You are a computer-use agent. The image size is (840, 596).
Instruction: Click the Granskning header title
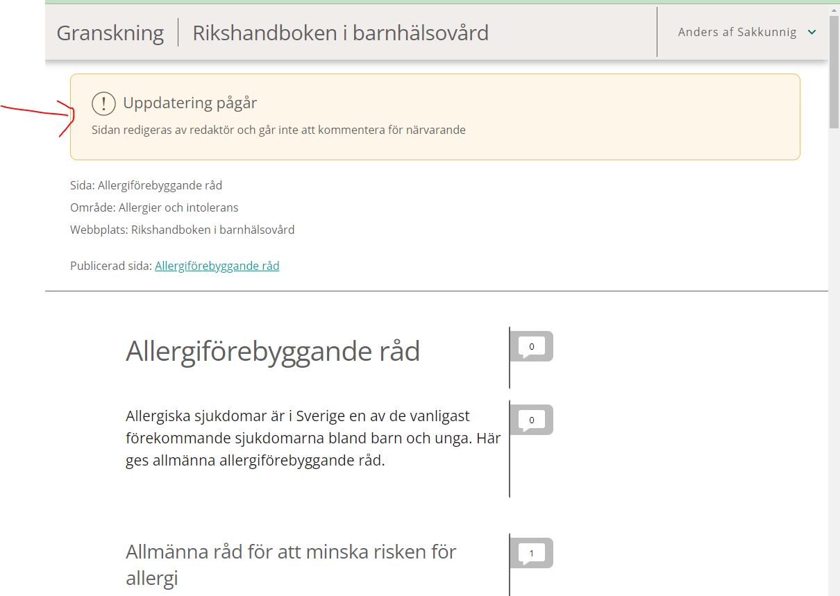[110, 33]
